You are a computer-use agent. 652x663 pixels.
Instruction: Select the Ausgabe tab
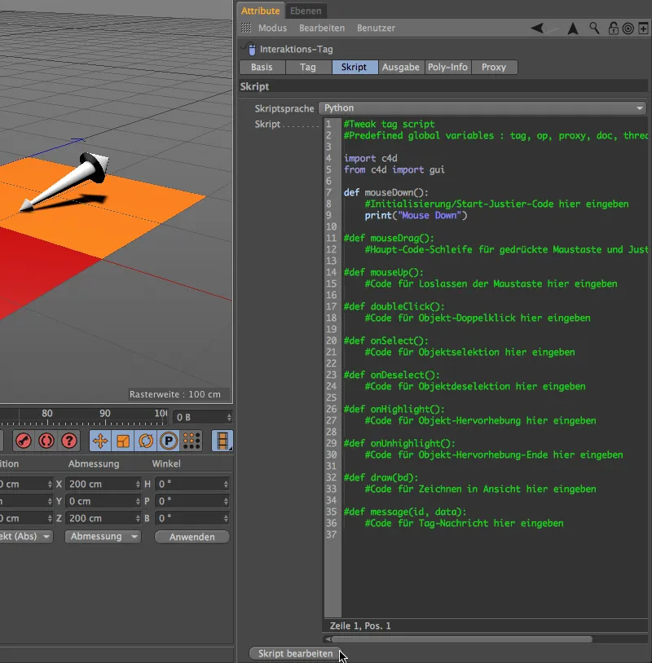pos(401,67)
